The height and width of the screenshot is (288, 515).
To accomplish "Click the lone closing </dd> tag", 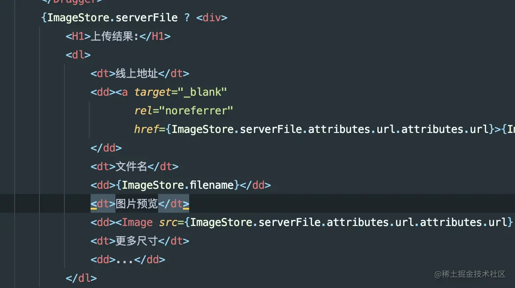I will (106, 148).
